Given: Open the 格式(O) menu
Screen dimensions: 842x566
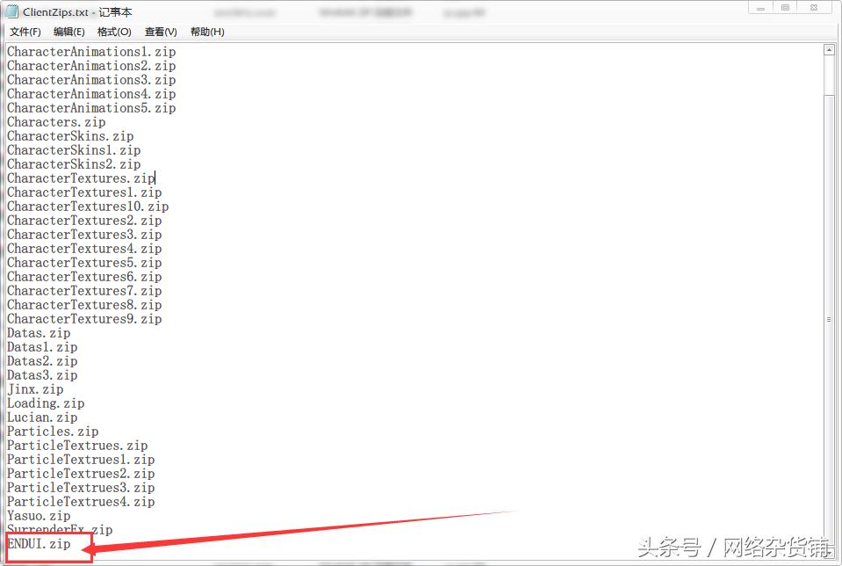Looking at the screenshot, I should [114, 32].
